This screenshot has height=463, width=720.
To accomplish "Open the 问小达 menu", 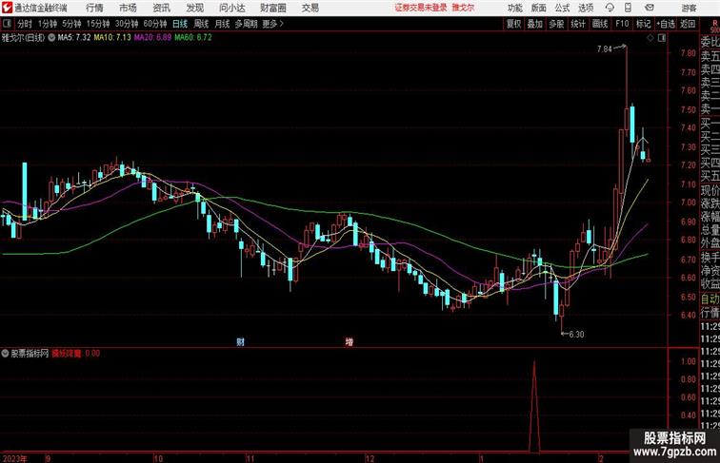I will click(x=231, y=8).
